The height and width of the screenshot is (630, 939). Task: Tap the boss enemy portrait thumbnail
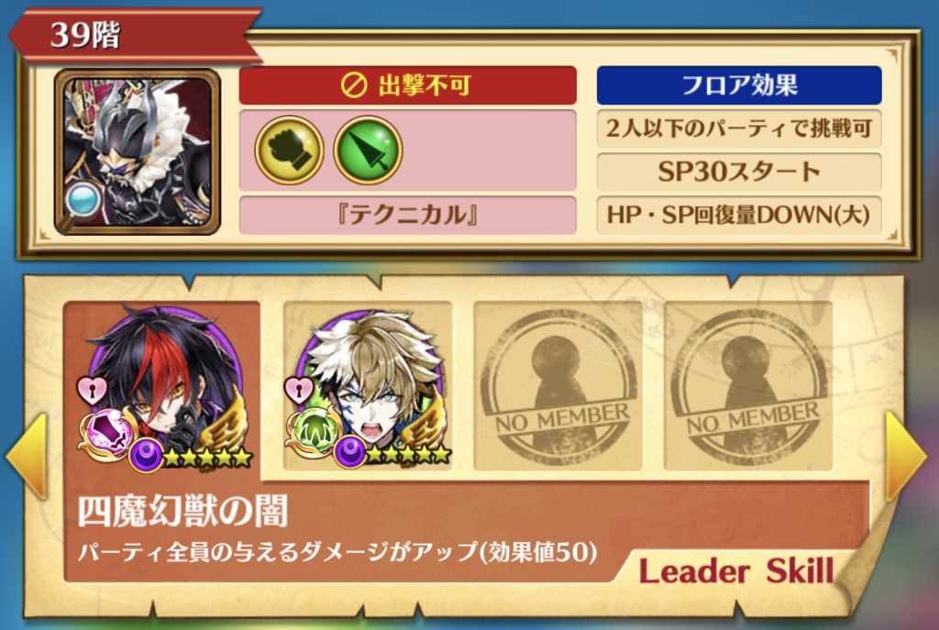138,151
